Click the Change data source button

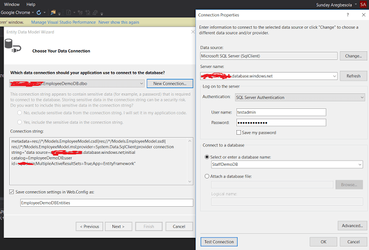click(x=353, y=56)
